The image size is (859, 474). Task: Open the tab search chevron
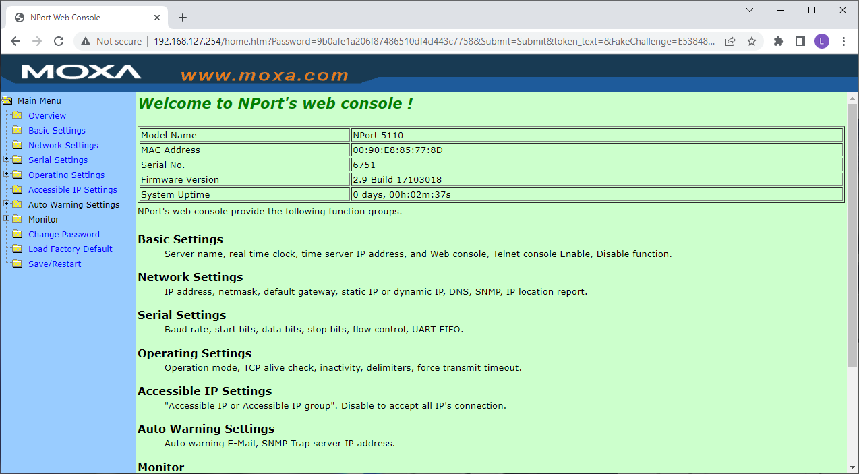click(750, 10)
